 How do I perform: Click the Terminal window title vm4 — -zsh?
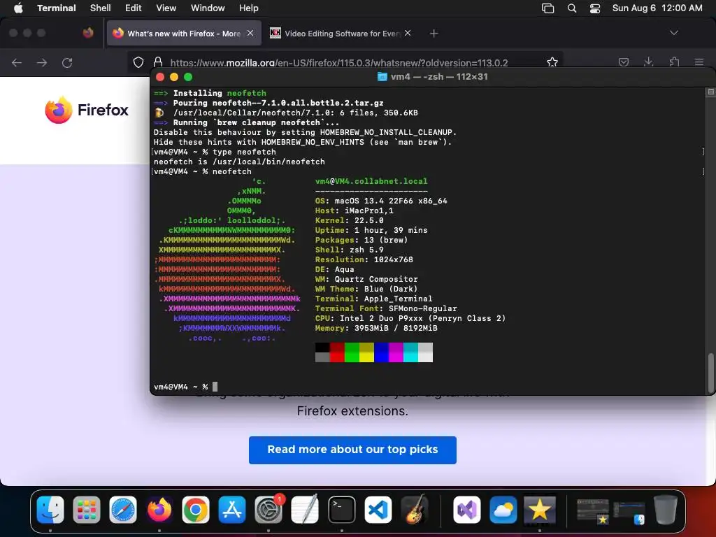[x=432, y=77]
